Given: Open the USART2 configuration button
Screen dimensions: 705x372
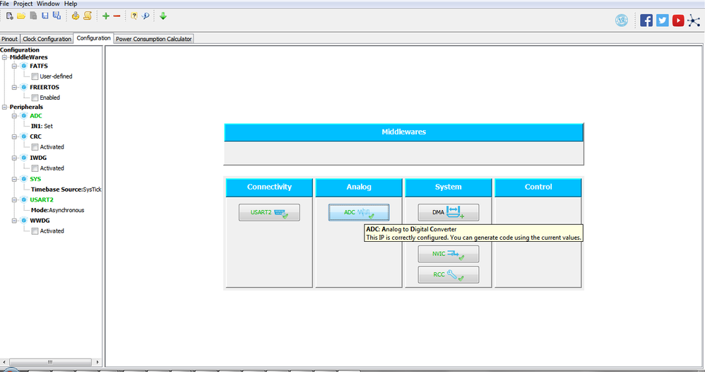Looking at the screenshot, I should click(269, 213).
